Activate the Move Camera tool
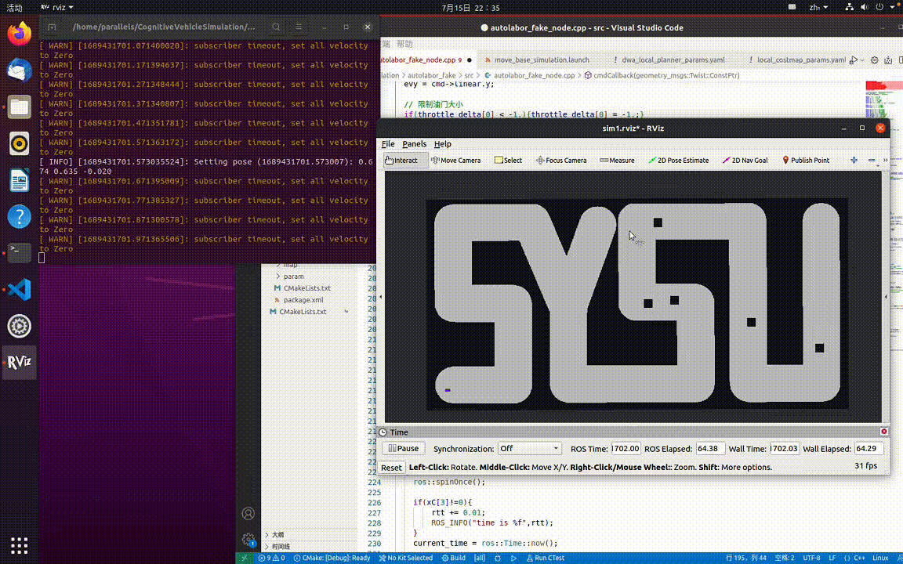Screen dimensions: 903x564 pos(456,161)
